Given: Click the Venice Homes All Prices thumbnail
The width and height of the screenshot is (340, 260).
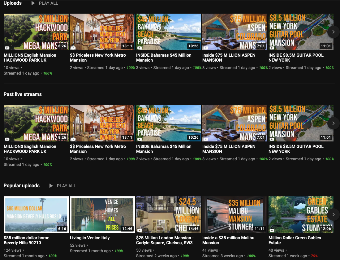Looking at the screenshot, I should (102, 214).
